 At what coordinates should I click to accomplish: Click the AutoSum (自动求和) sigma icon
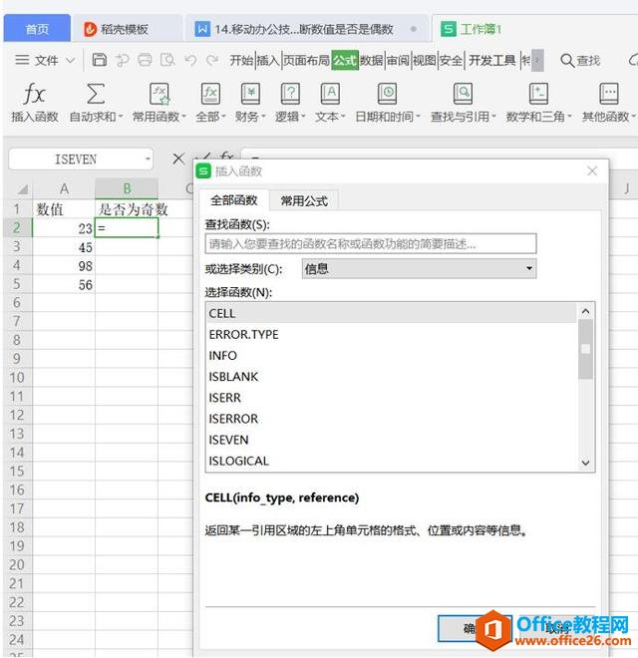[x=96, y=94]
